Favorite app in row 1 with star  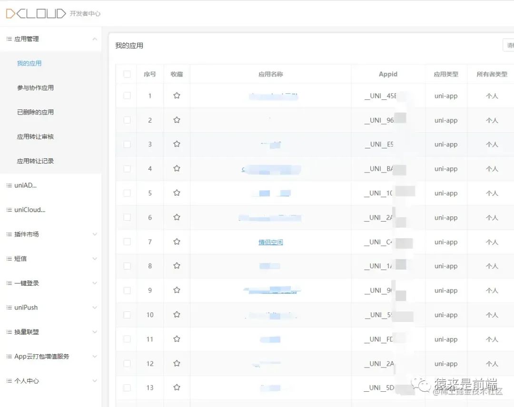177,96
